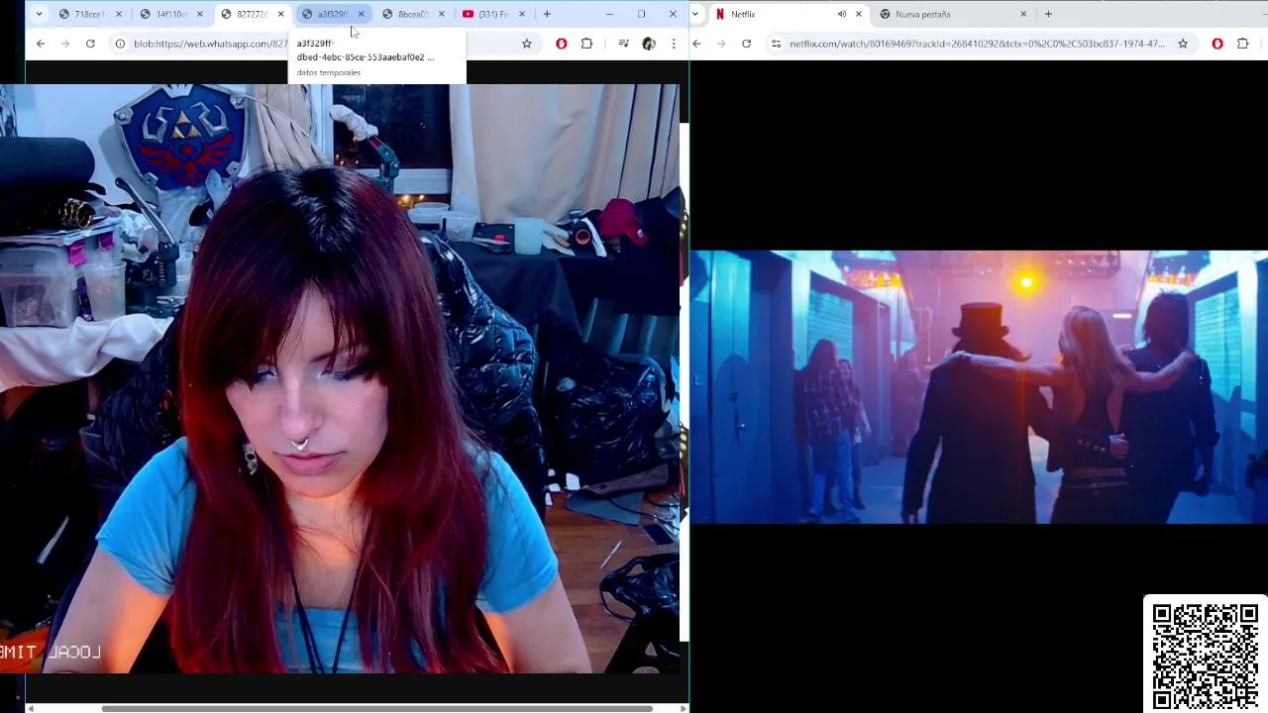Close the Netflix tab
This screenshot has height=713, width=1268.
pos(859,14)
